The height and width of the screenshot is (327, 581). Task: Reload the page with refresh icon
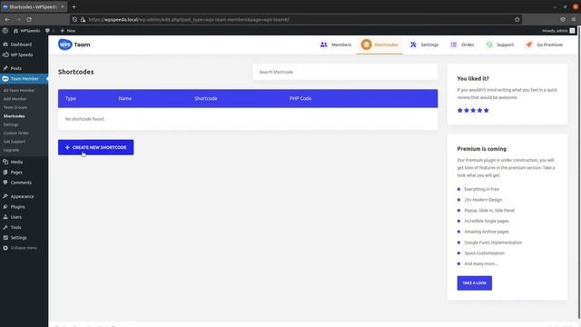(x=29, y=19)
